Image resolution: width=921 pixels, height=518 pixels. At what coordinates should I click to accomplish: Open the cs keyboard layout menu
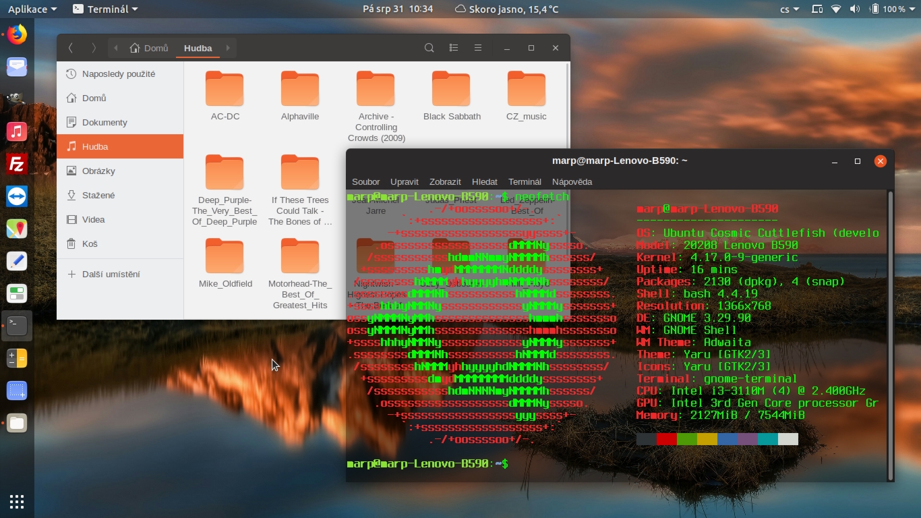pos(788,9)
